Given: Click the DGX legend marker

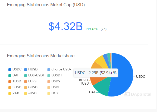Looking at the screenshot, I should [49, 94].
